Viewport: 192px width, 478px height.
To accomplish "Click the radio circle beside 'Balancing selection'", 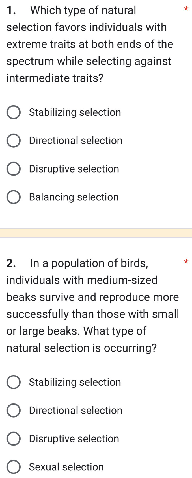I will tap(13, 197).
